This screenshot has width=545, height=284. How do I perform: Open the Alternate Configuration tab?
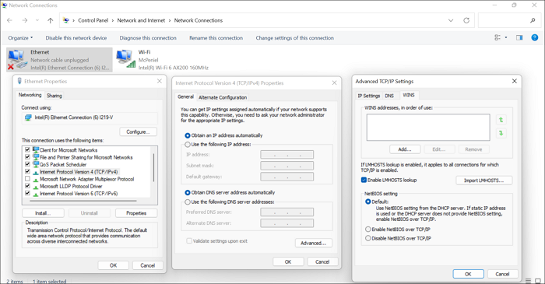223,97
